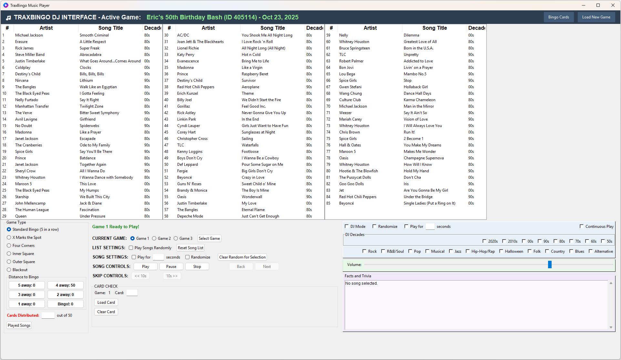Enable the DJ Mode checkbox

coord(347,227)
